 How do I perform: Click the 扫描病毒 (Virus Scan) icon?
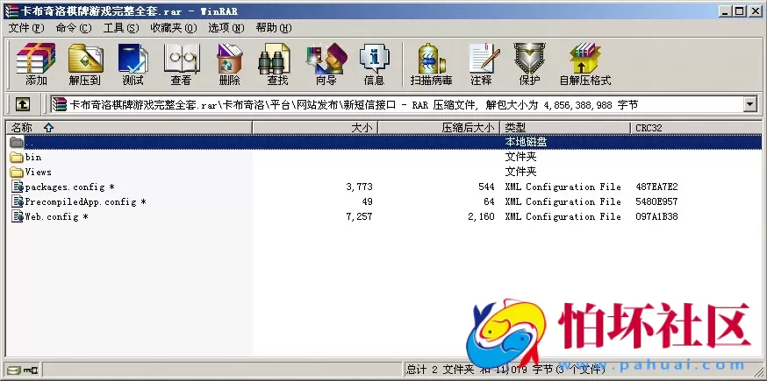431,64
